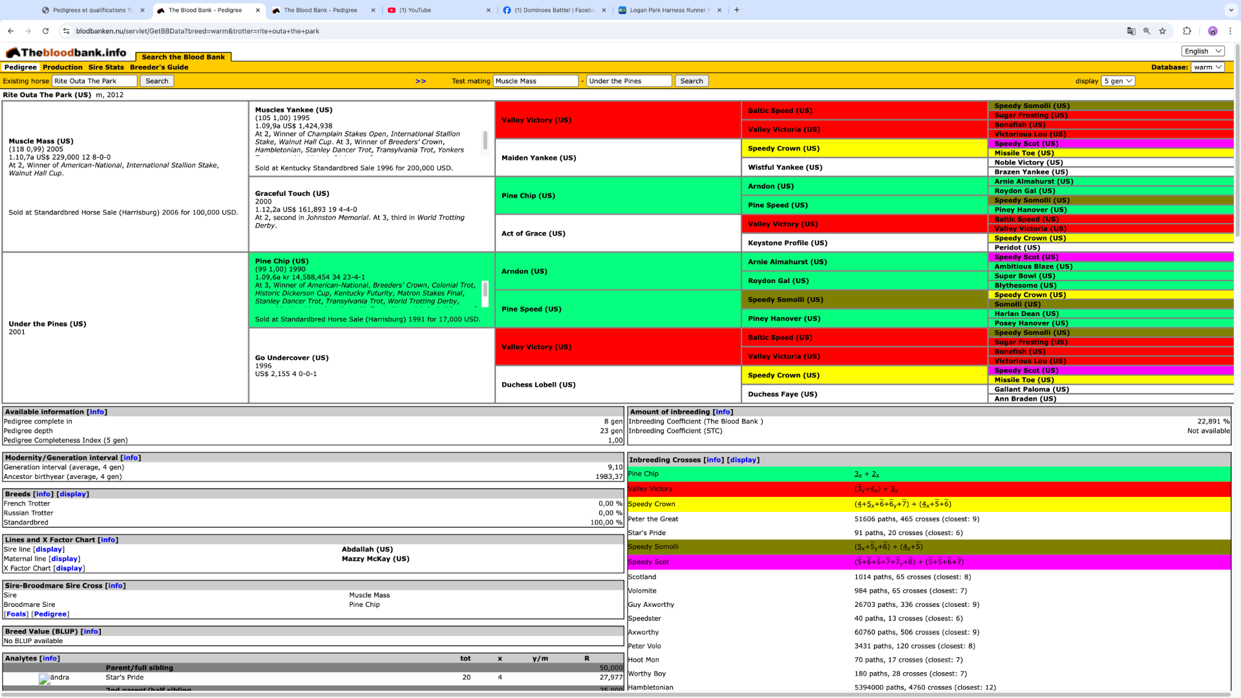Viewport: 1241px width, 698px height.
Task: Click the browser address bar URL
Action: coord(197,31)
